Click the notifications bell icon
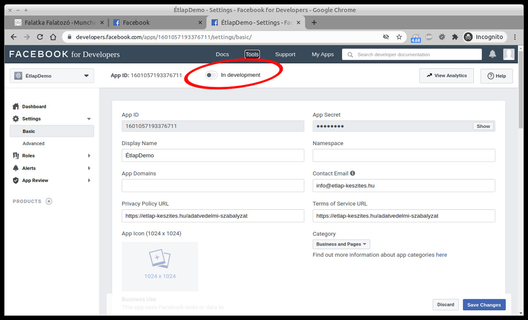Viewport: 528px width, 320px height. click(x=492, y=54)
